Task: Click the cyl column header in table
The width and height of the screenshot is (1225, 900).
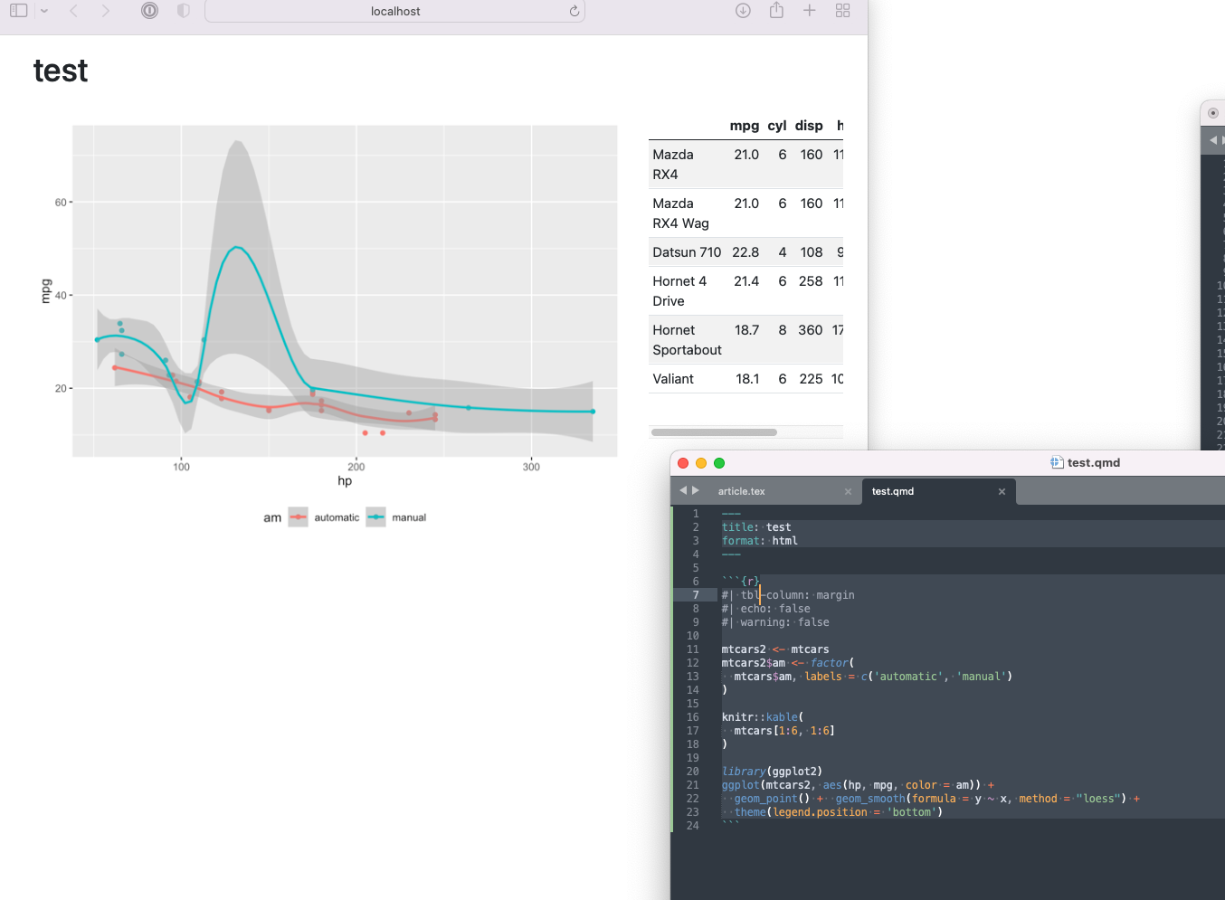Action: (777, 126)
